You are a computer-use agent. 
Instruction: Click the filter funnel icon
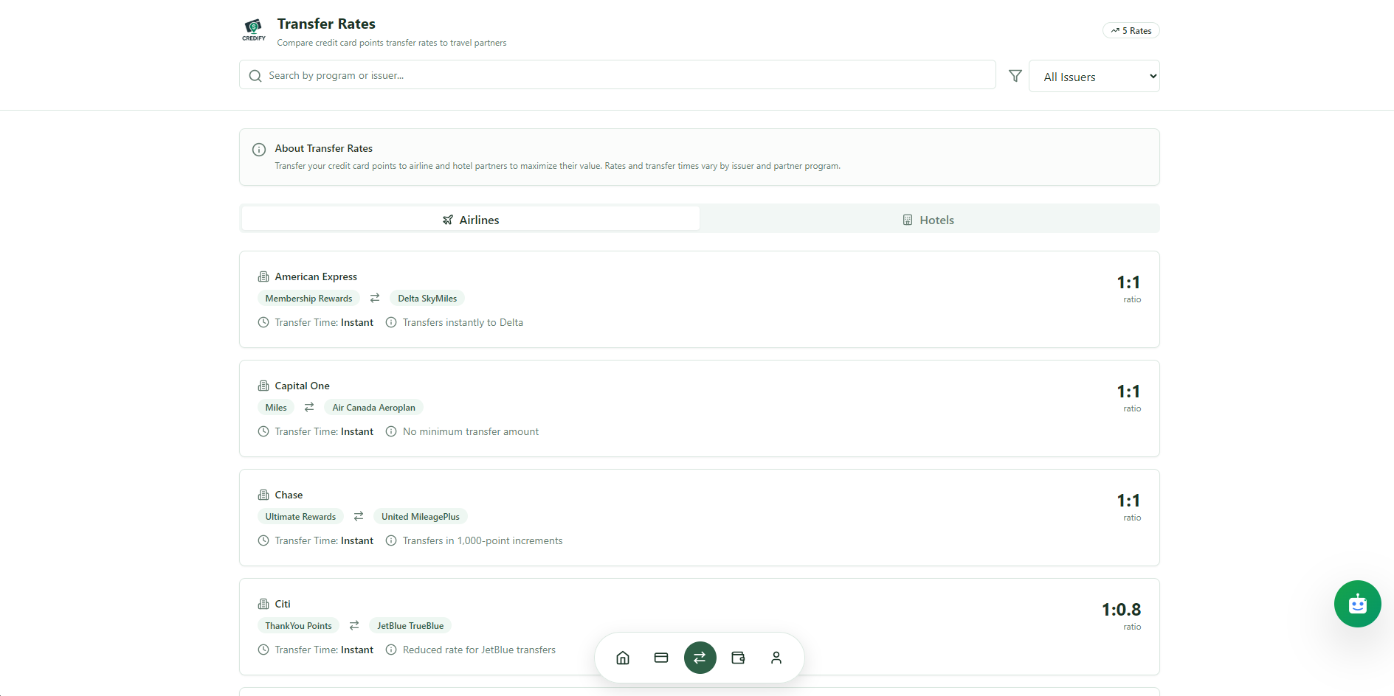[1015, 76]
